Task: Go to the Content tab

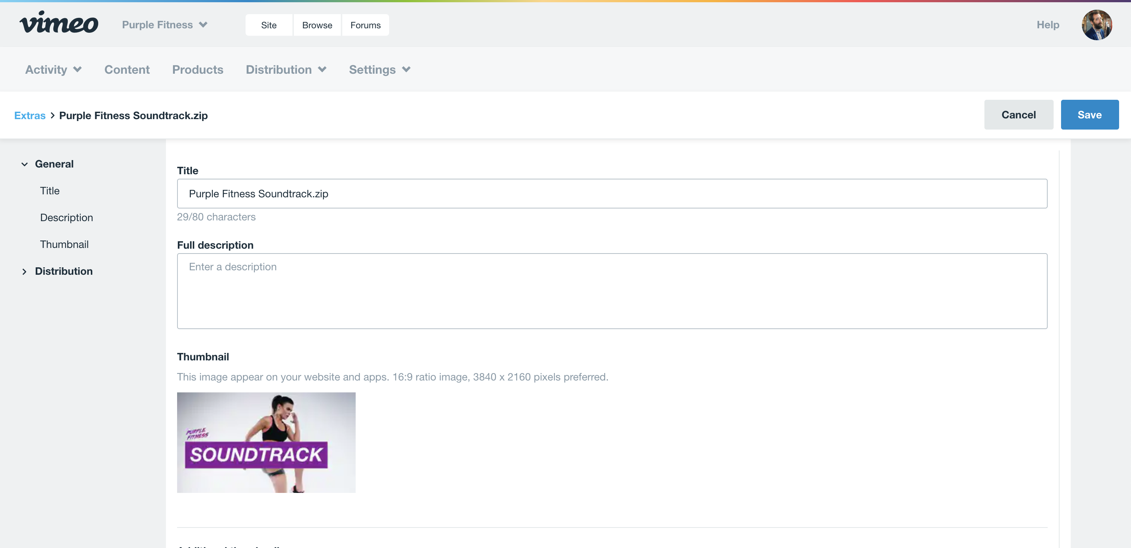Action: (127, 70)
